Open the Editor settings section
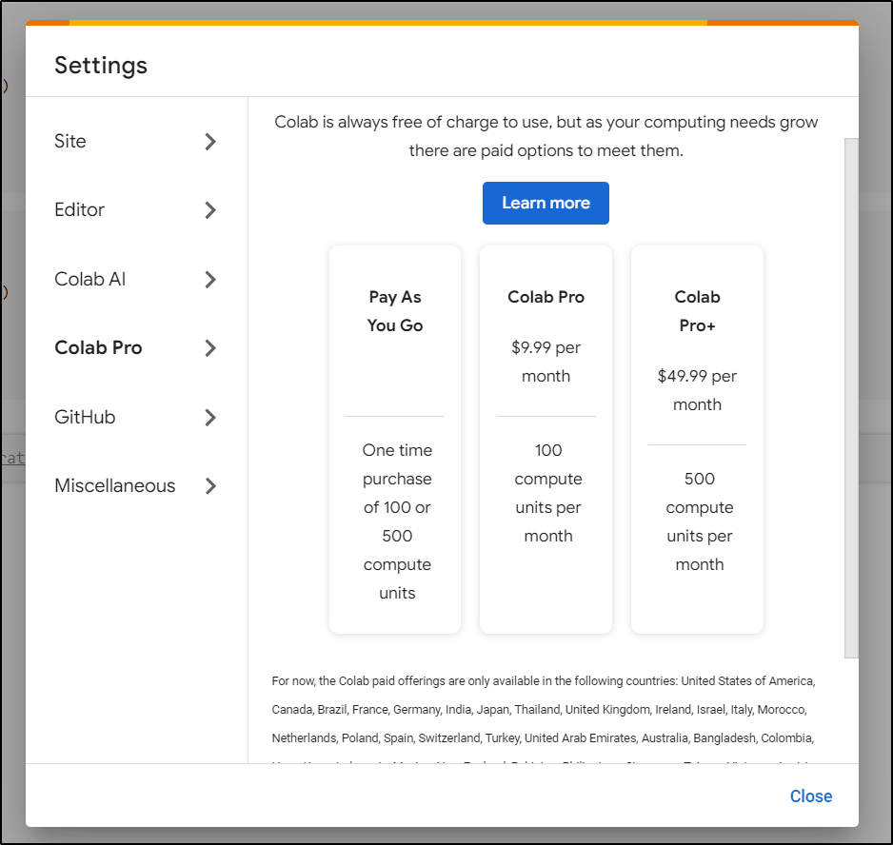 pyautogui.click(x=136, y=210)
